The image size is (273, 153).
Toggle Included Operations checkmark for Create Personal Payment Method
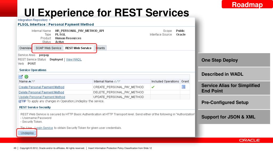[153, 87]
